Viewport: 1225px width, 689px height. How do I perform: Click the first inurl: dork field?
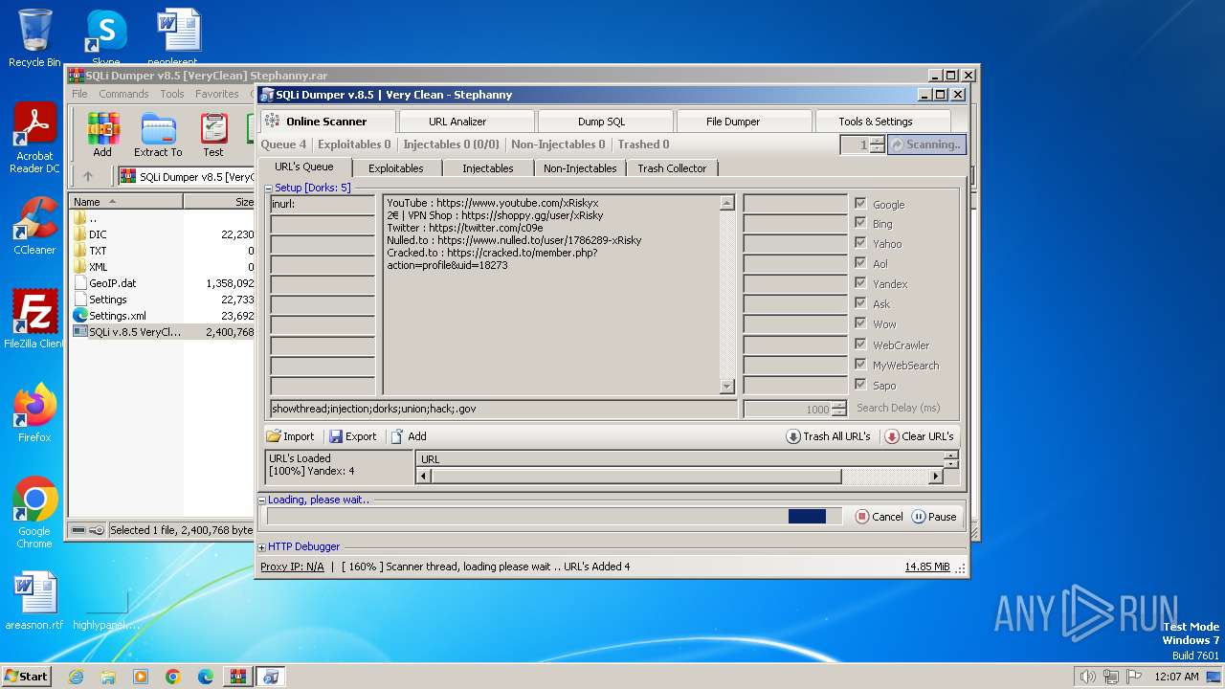(x=323, y=204)
